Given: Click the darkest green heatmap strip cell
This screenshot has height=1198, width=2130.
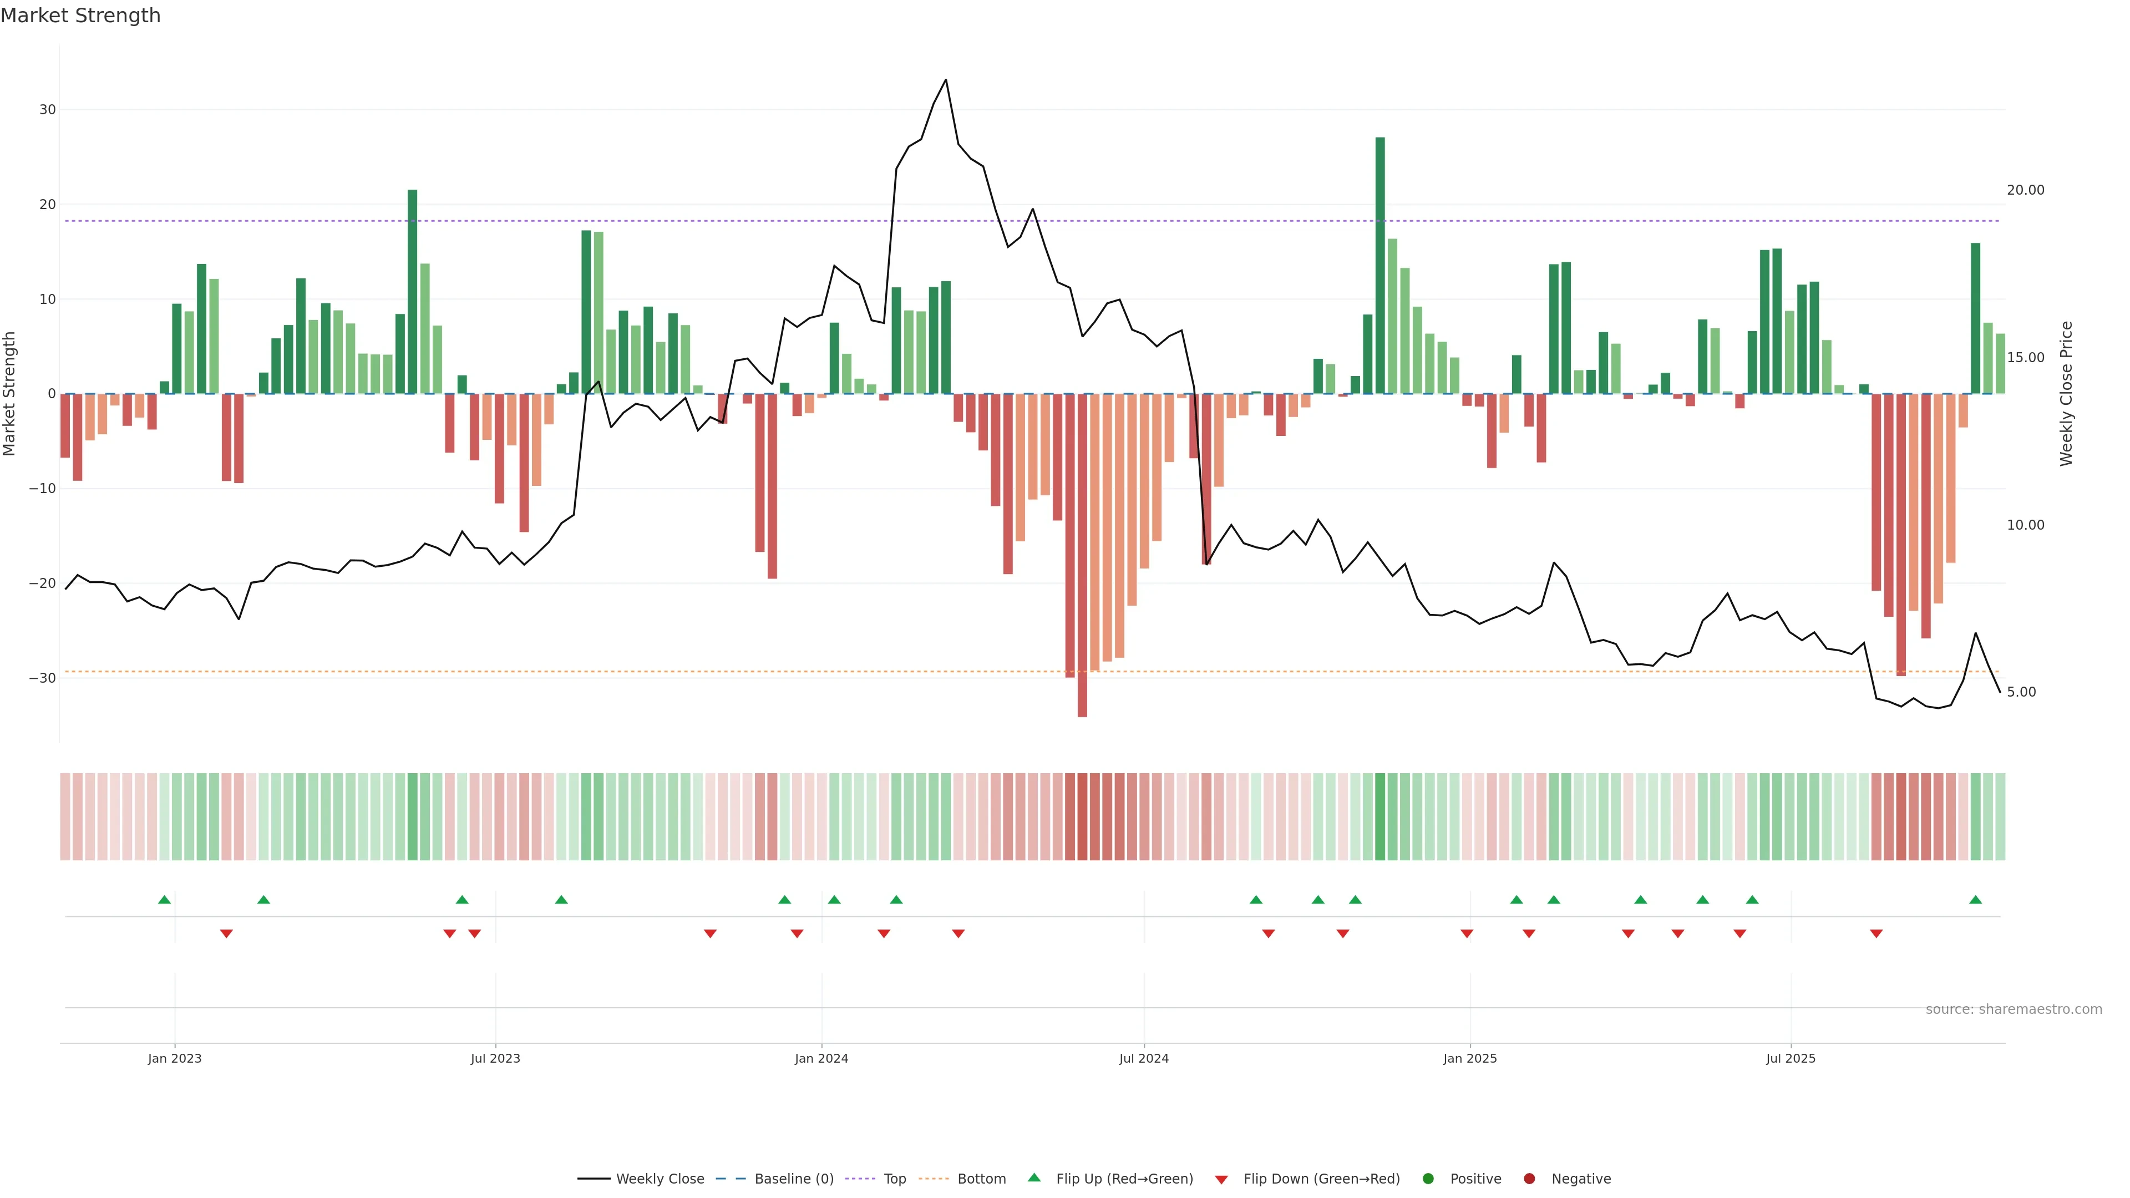Looking at the screenshot, I should 1380,816.
